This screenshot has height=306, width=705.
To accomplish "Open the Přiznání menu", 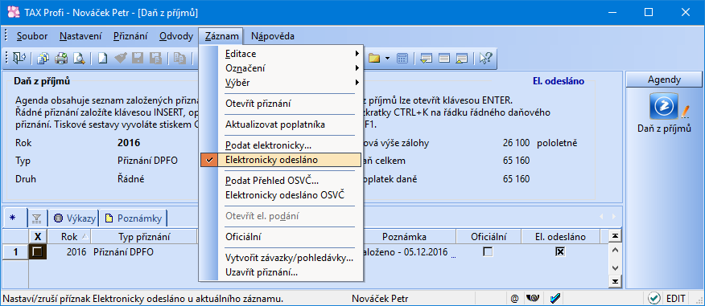I will (x=130, y=36).
